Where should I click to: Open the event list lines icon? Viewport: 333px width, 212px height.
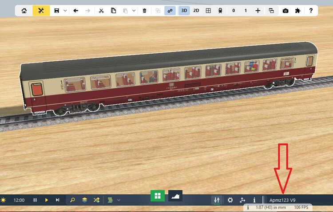pyautogui.click(x=110, y=200)
